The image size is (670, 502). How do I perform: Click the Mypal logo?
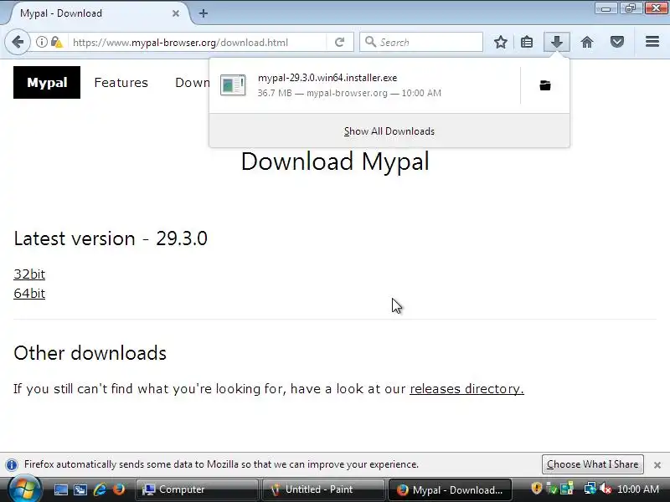click(x=47, y=82)
